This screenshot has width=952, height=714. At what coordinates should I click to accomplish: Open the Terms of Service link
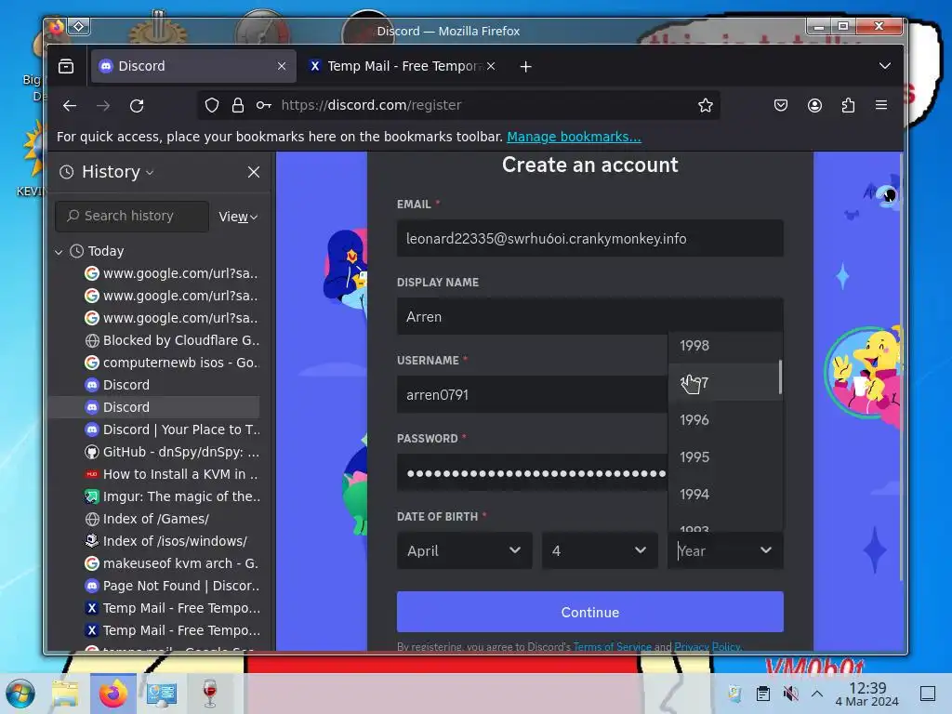click(612, 647)
